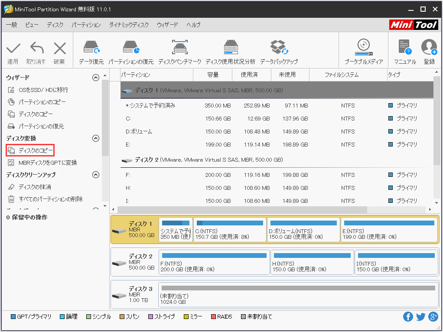Image resolution: width=443 pixels, height=332 pixels.
Task: Open the Facebook share icon
Action: pyautogui.click(x=408, y=317)
